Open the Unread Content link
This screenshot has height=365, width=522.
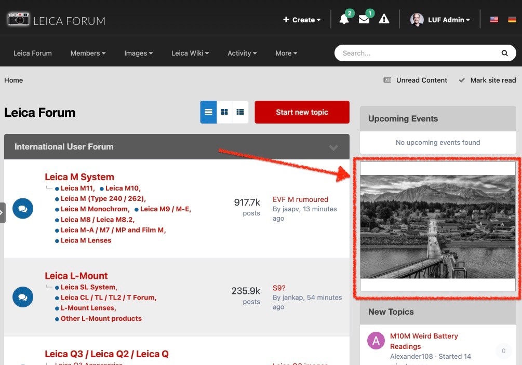pos(421,80)
